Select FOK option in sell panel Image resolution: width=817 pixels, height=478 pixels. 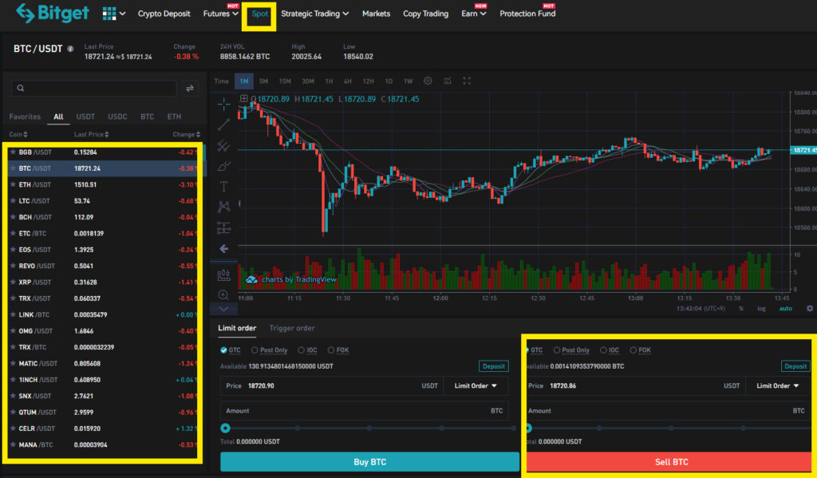tap(641, 350)
